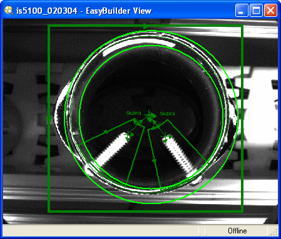Select the right 'Search' label
The image size is (281, 239).
pyautogui.click(x=167, y=114)
